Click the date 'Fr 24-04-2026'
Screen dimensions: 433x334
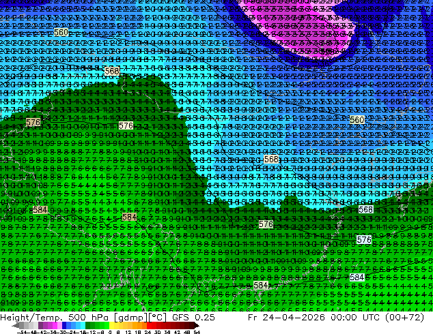coord(286,317)
